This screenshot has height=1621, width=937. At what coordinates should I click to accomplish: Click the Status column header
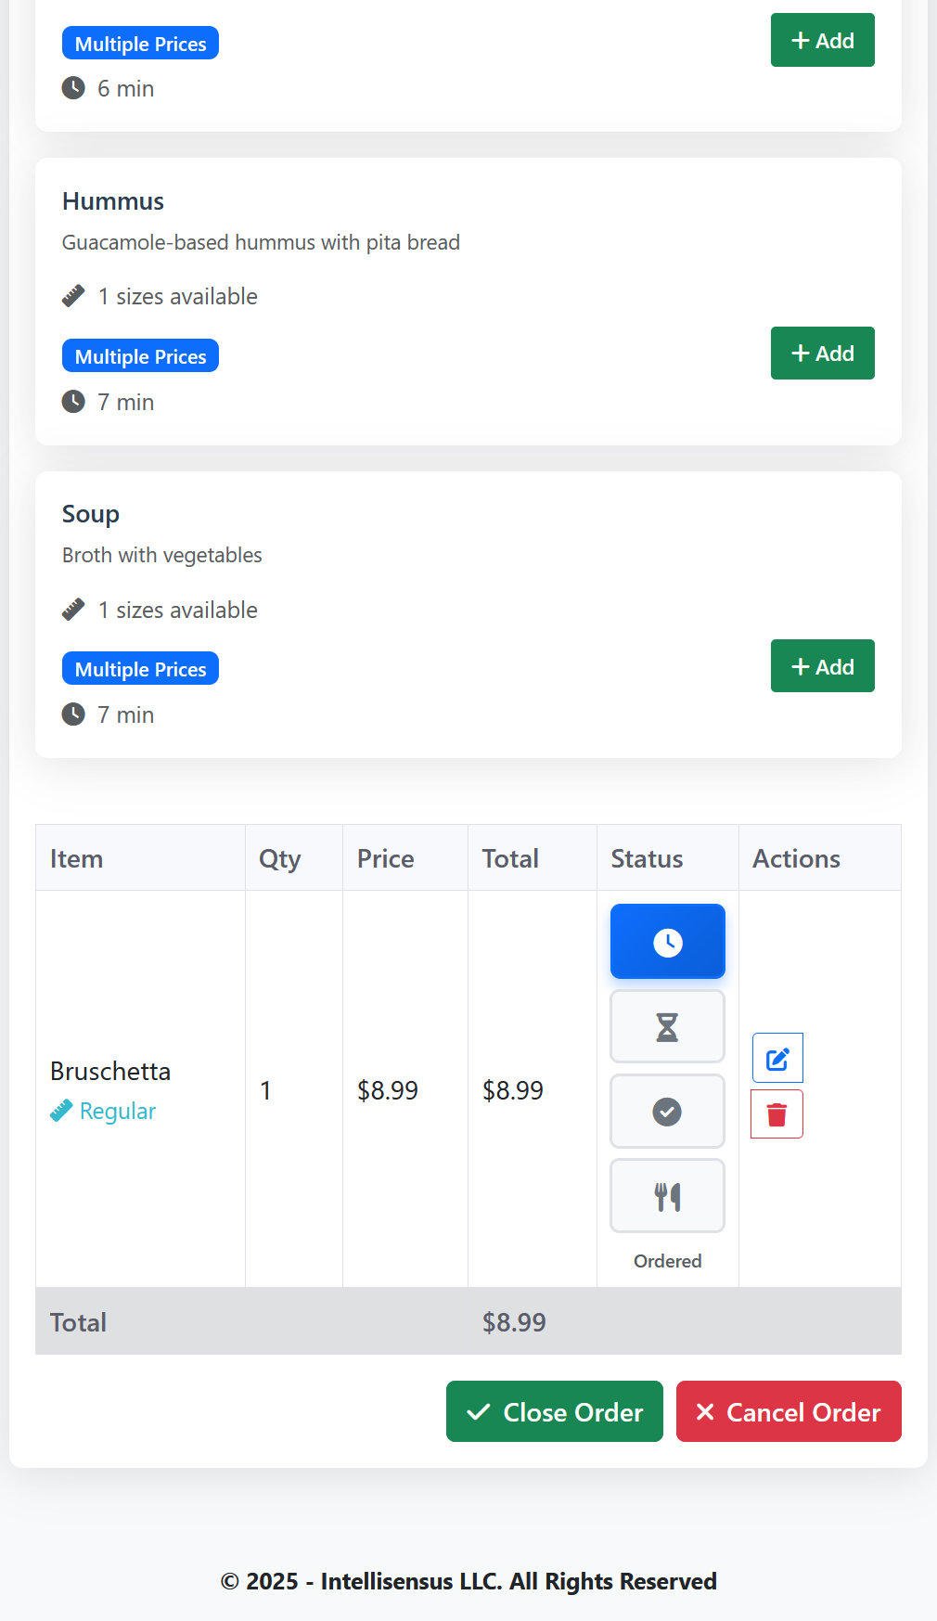[647, 858]
